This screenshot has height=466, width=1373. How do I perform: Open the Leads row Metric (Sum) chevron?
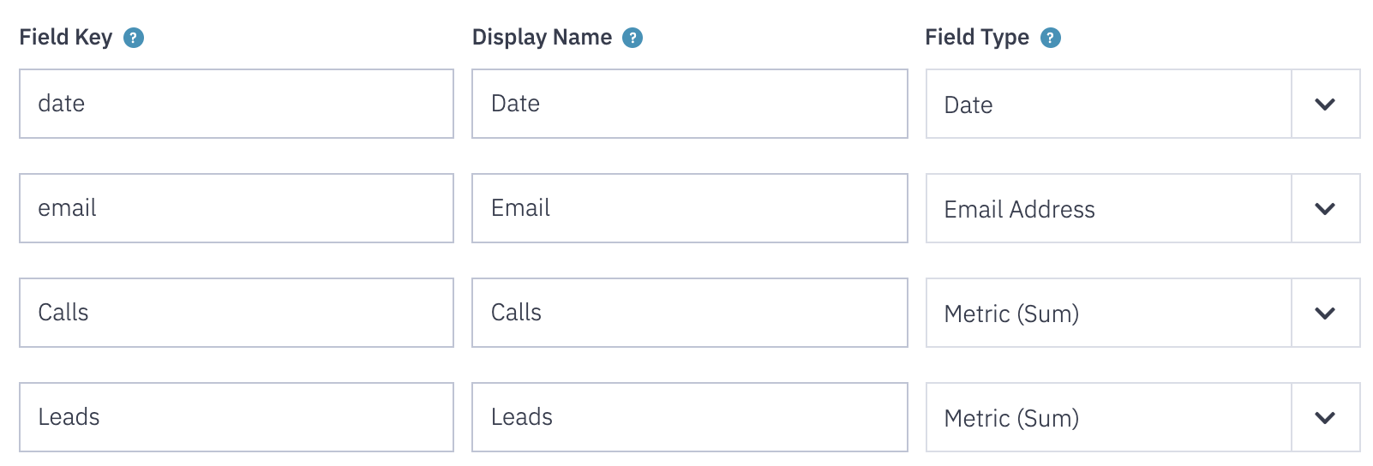click(x=1325, y=418)
